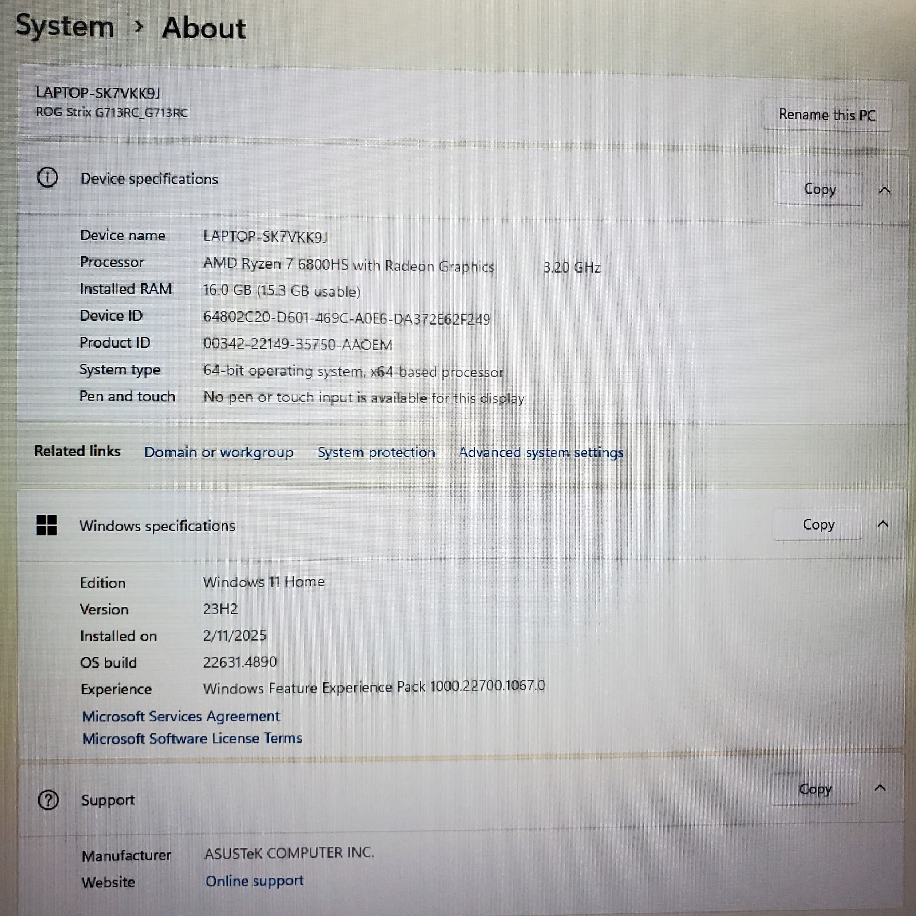Click the Pen and touch field label
Screen dimensions: 916x916
127,396
